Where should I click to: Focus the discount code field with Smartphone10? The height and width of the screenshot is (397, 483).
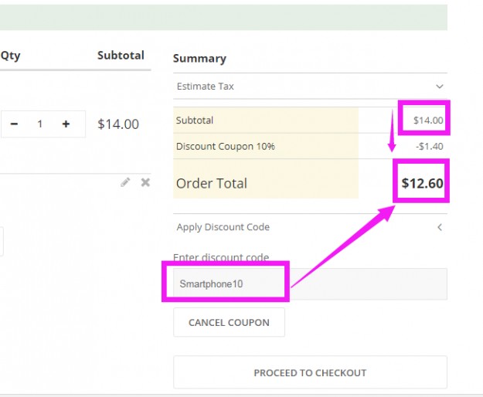tap(309, 283)
